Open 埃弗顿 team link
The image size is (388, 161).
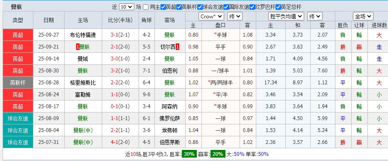coord(170,130)
